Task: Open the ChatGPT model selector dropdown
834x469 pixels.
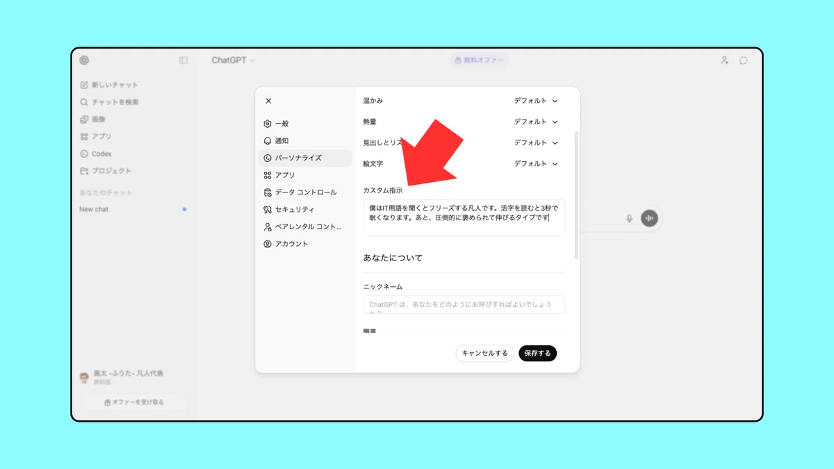Action: 234,60
